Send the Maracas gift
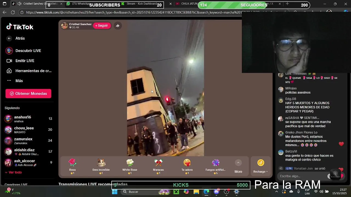Image resolution: width=351 pixels, height=197 pixels. click(158, 166)
